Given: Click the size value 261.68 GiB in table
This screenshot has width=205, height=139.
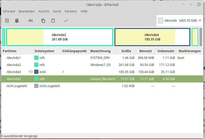Looking at the screenshot, I should pyautogui.click(x=127, y=65).
